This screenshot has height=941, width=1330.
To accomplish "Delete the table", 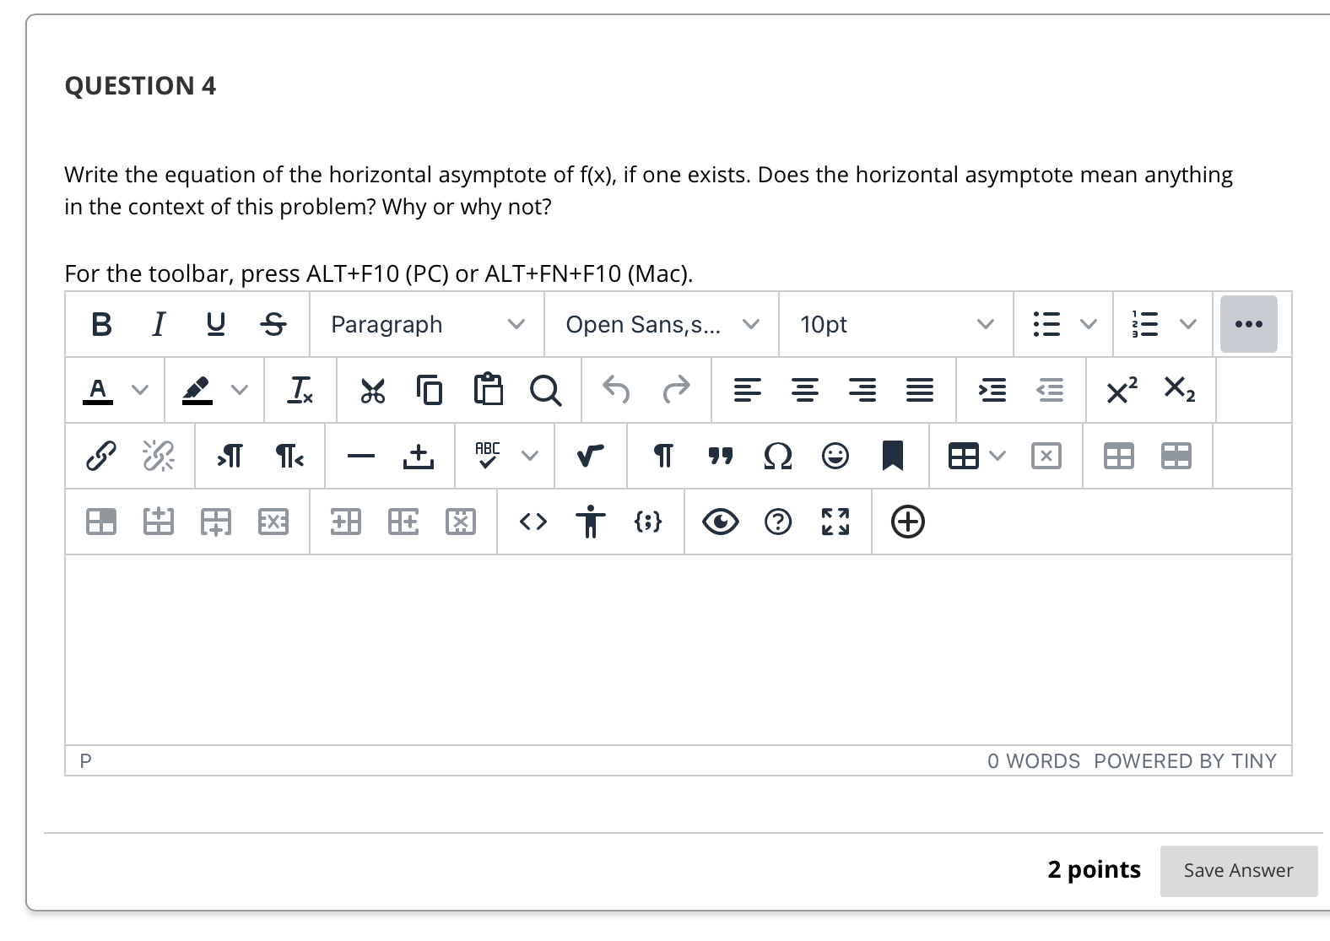I will coord(1046,456).
